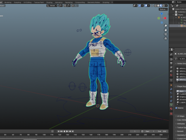Open the gizmo options dropdown arrow
This screenshot has height=140, width=186.
(x=142, y=6)
